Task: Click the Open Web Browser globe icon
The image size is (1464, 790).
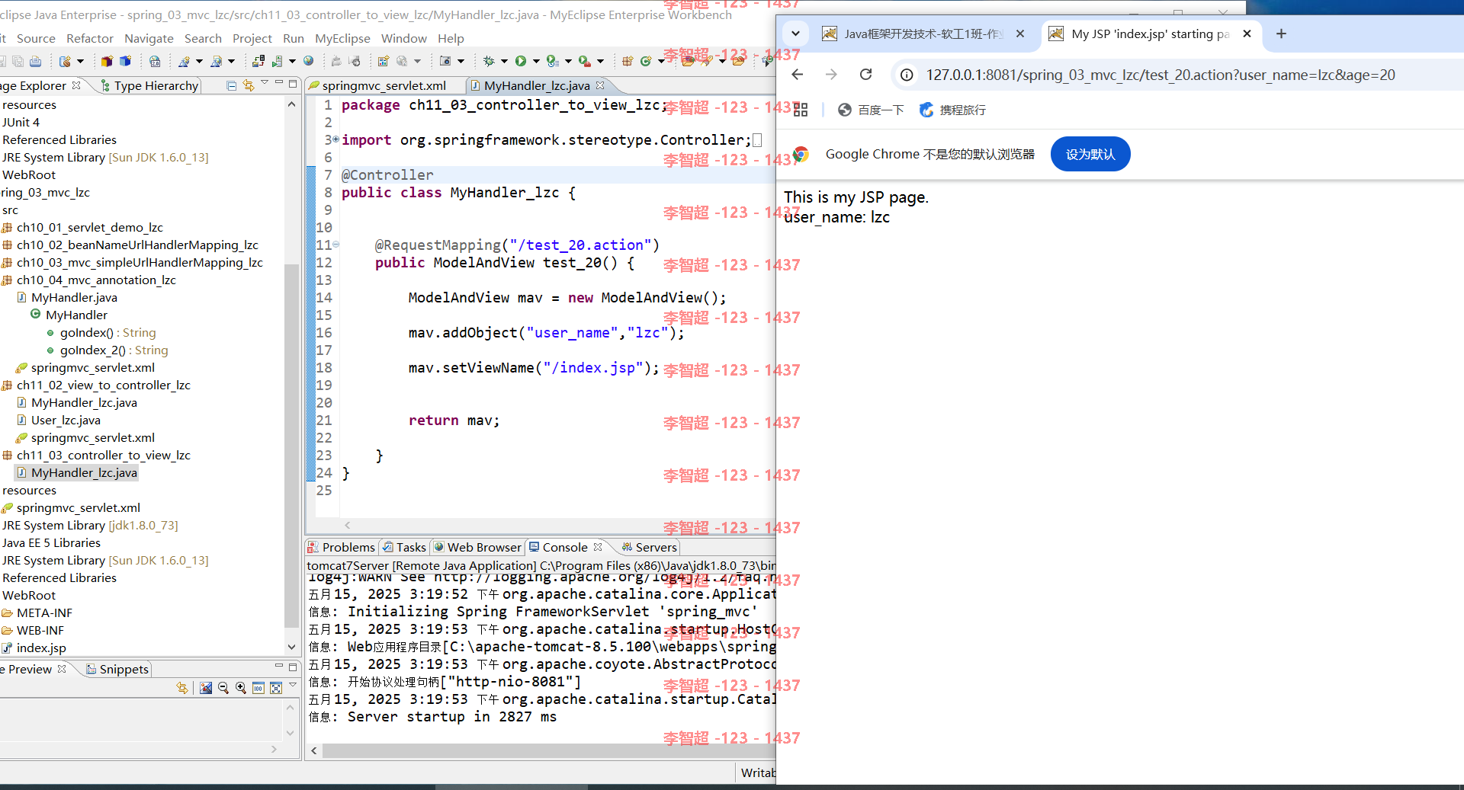Action: tap(308, 61)
